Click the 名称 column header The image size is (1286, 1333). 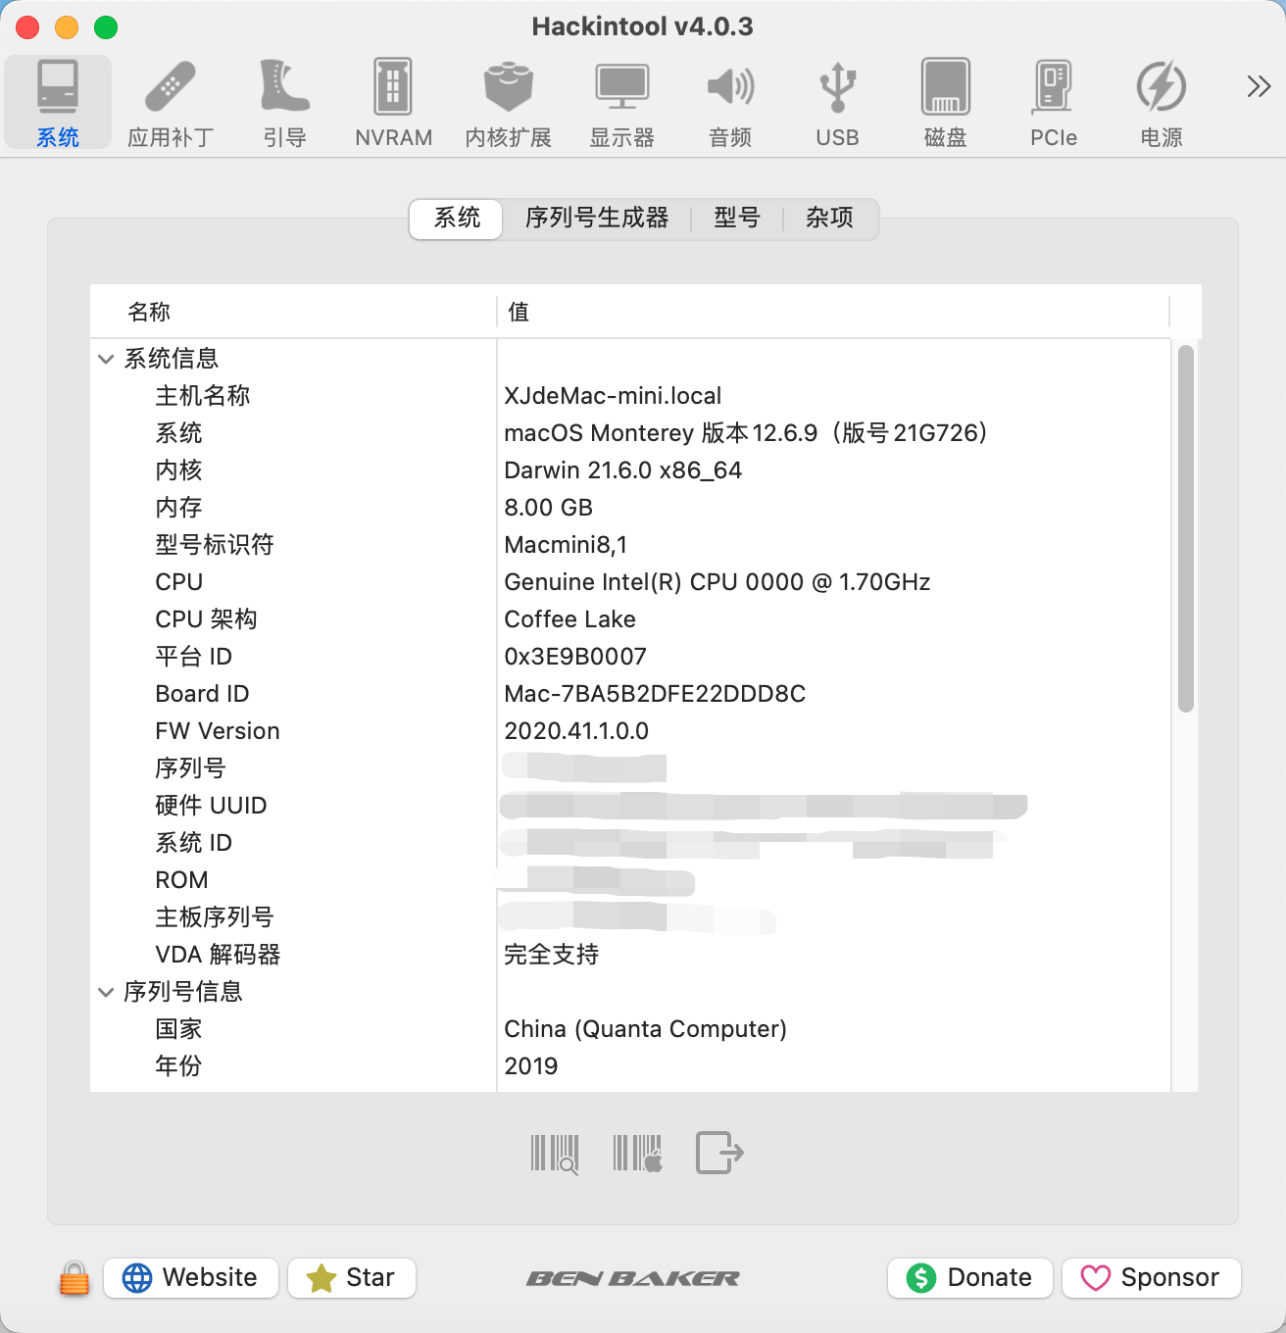tap(293, 312)
